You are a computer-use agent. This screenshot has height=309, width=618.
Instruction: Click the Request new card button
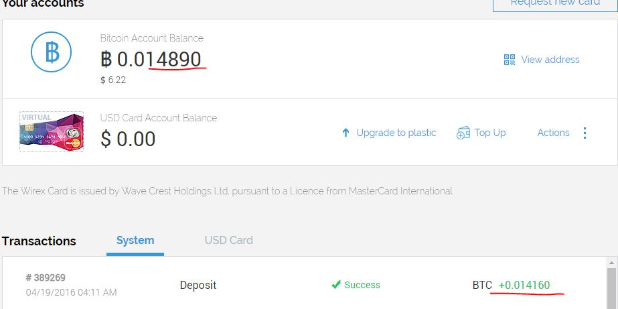point(555,3)
